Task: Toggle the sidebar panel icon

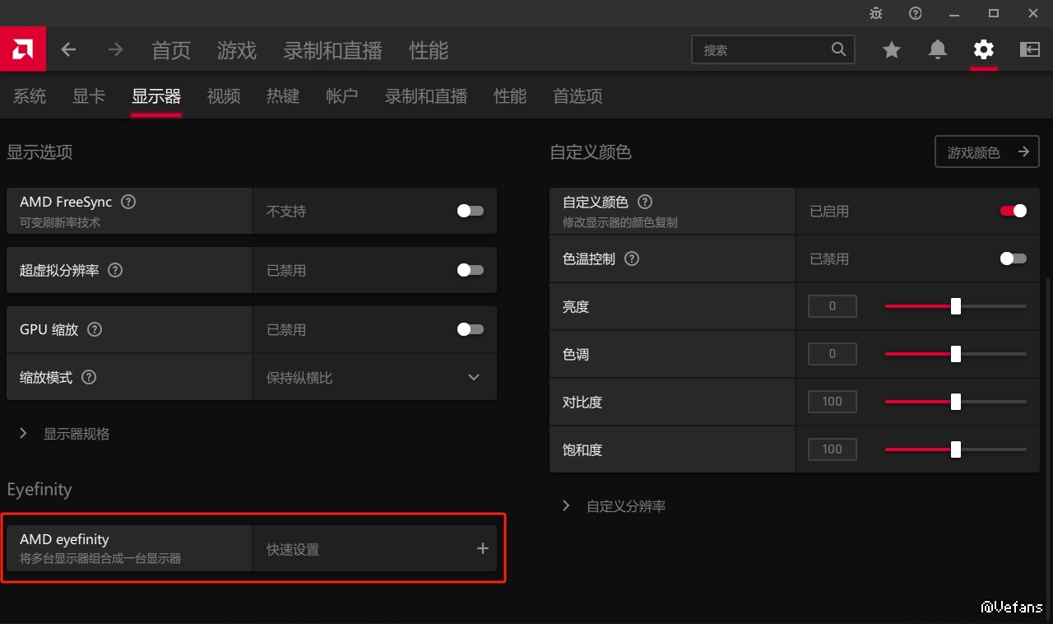Action: 1029,50
